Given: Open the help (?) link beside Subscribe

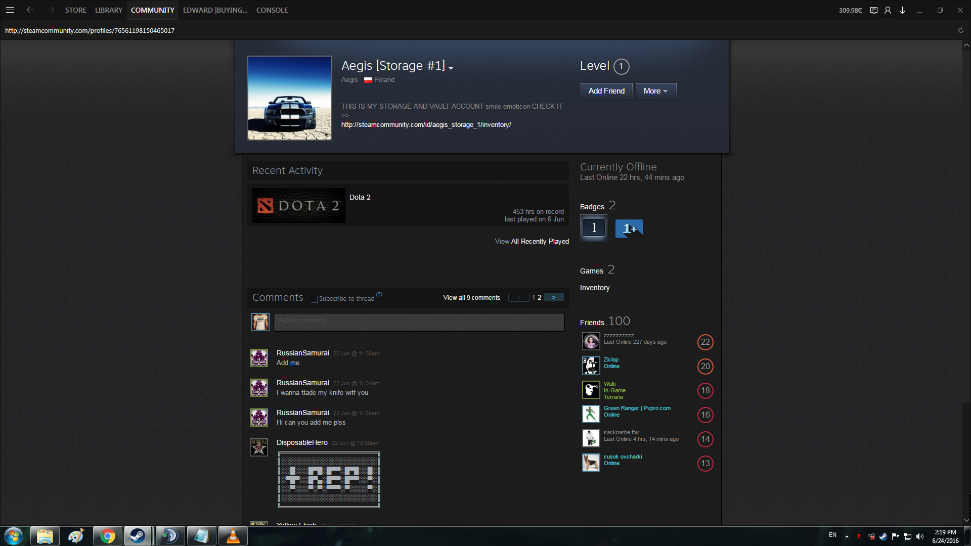Looking at the screenshot, I should [379, 294].
